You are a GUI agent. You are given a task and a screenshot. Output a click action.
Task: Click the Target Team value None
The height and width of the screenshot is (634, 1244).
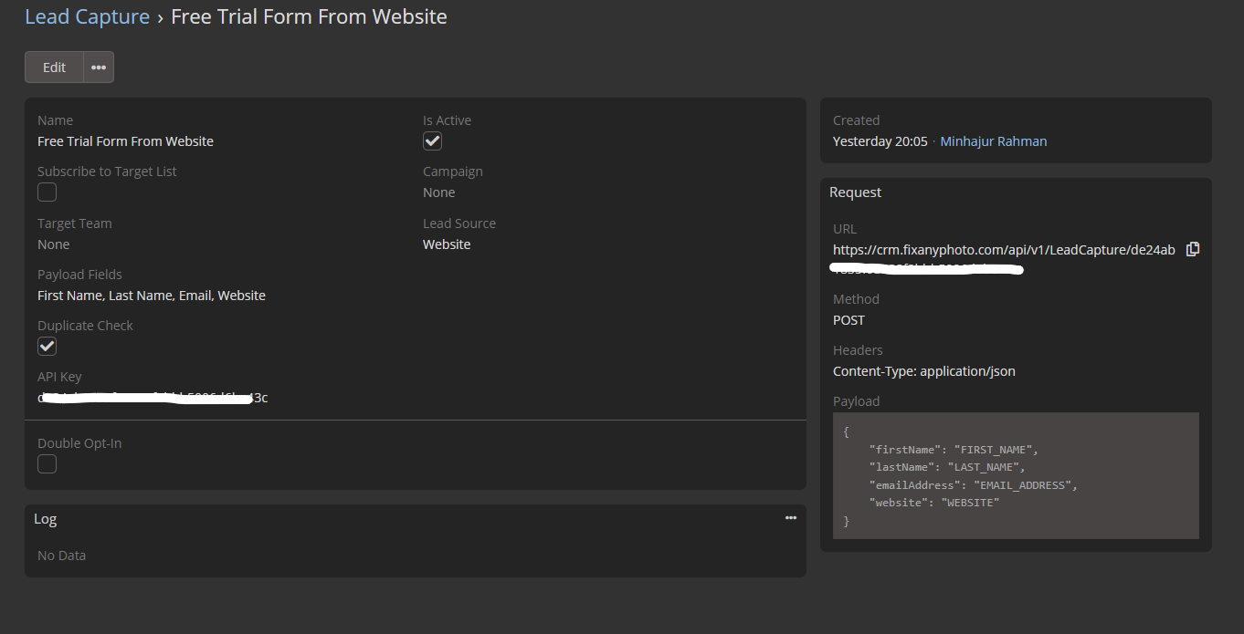pos(54,244)
